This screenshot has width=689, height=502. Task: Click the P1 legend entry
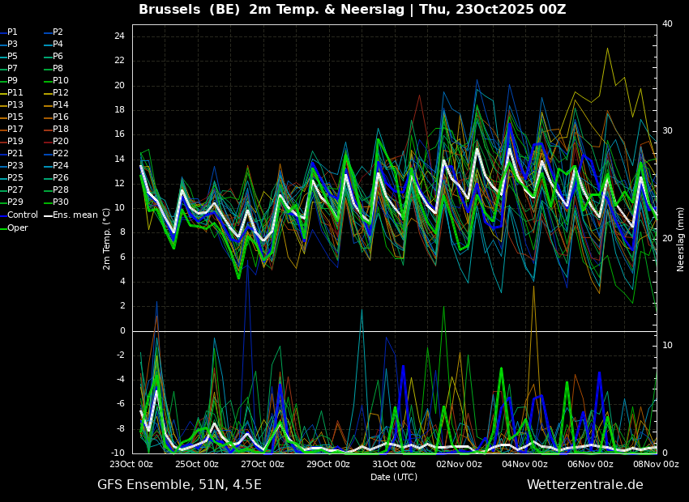9,32
